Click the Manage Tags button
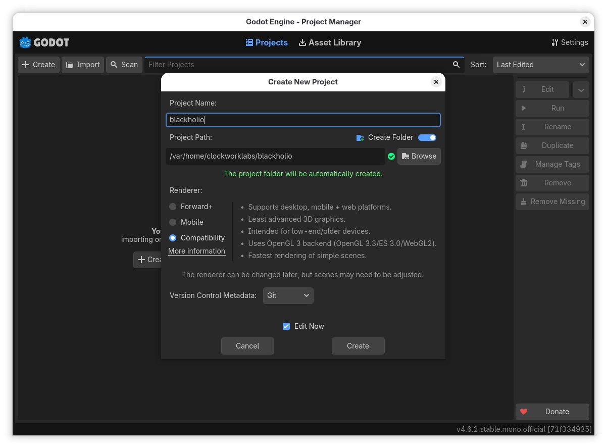607x448 pixels. 552,164
